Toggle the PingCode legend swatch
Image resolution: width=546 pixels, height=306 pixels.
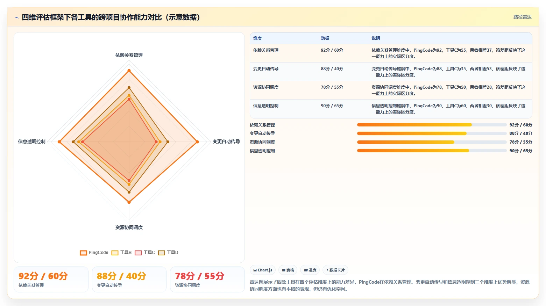(83, 253)
